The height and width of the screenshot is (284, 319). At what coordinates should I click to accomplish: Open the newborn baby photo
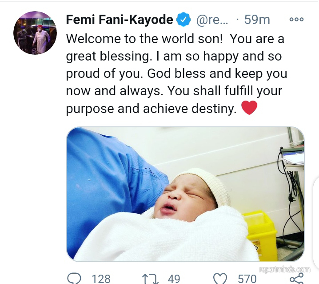pos(185,194)
